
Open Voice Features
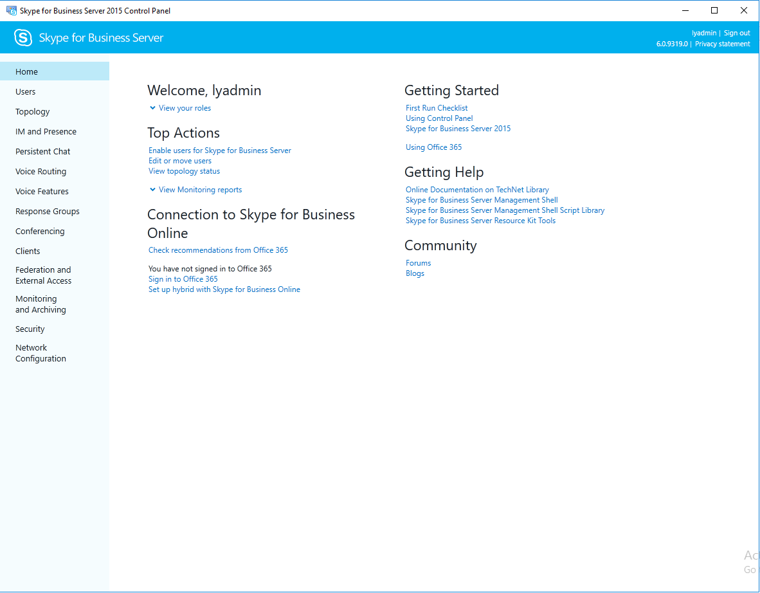[x=55, y=191]
